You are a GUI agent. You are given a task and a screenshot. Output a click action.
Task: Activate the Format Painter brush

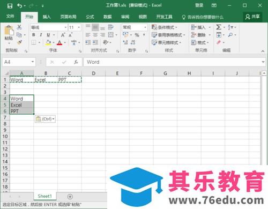point(19,42)
